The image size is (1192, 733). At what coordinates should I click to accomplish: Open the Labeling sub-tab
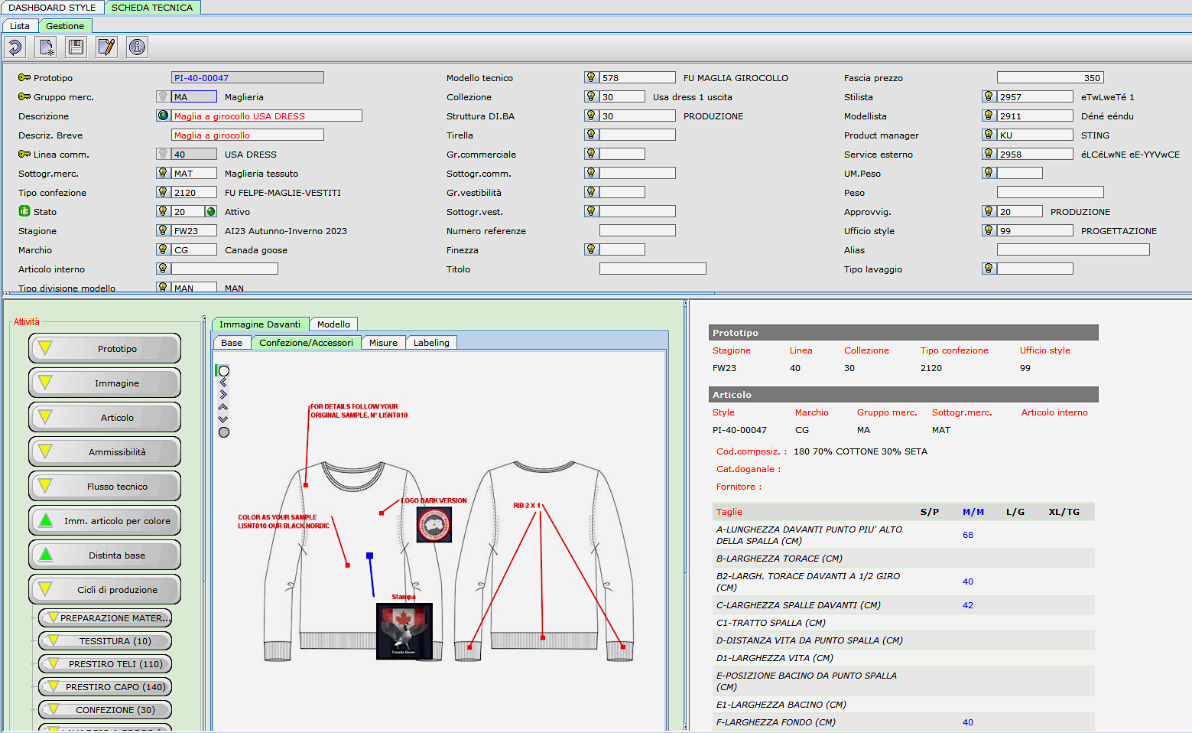pos(431,343)
